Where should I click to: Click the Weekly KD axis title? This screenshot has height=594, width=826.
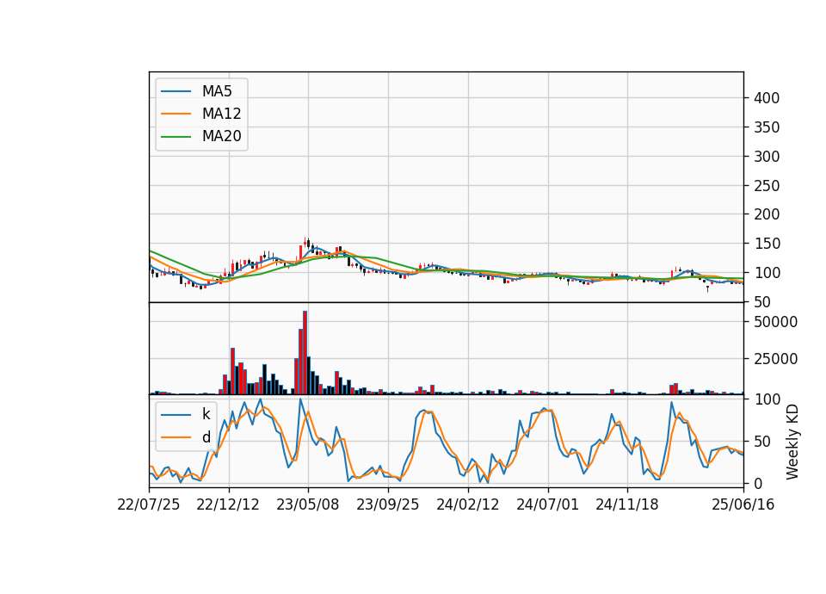[792, 442]
